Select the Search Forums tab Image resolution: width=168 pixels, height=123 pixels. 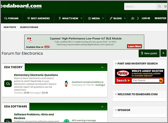pos(29,27)
